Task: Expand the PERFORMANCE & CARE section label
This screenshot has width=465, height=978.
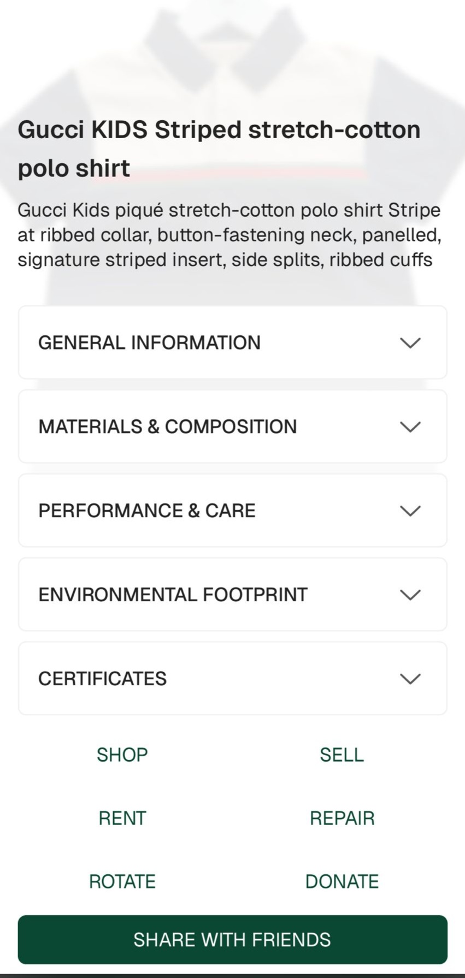Action: 146,511
